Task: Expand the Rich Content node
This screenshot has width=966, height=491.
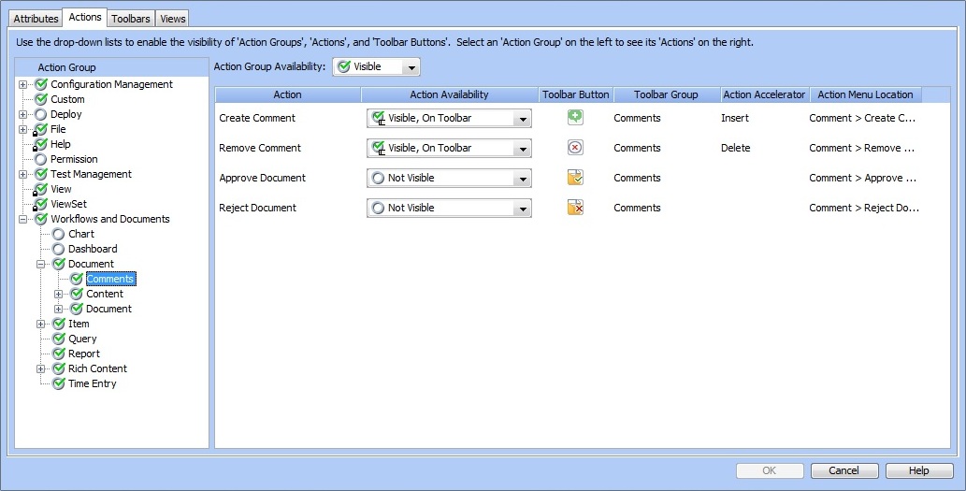Action: coord(40,369)
